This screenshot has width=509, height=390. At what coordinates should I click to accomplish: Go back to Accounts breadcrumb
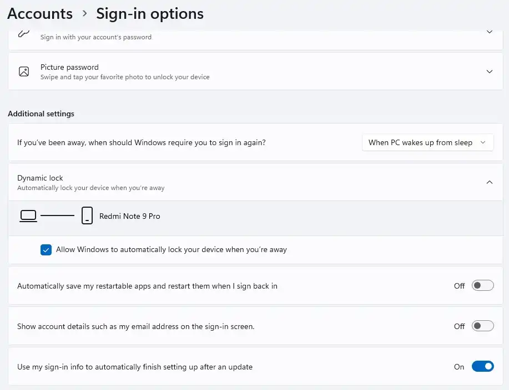point(40,14)
